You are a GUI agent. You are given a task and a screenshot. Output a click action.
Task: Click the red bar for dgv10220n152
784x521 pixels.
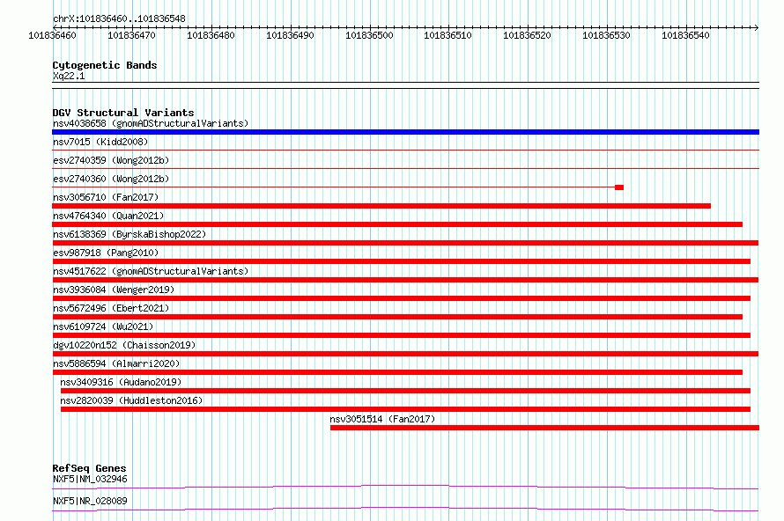coord(405,354)
